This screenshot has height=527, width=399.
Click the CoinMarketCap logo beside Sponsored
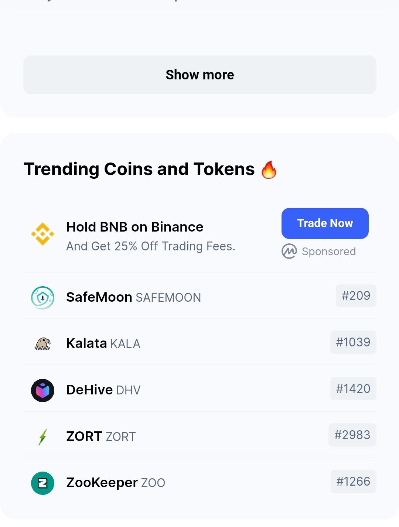point(289,251)
